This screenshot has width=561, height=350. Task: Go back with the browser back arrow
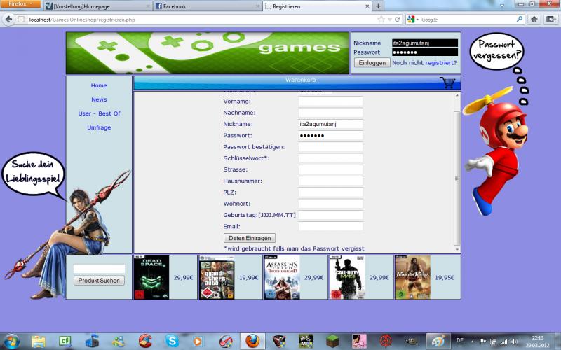pos(9,19)
